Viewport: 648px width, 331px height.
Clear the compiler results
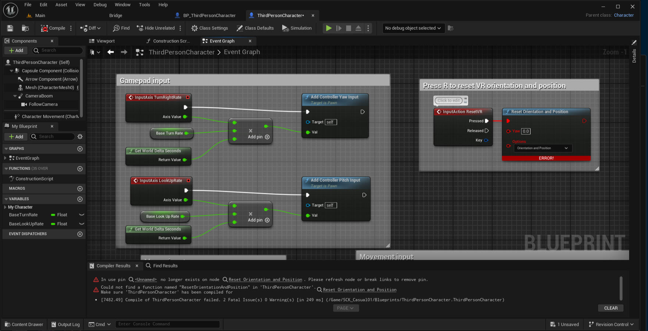tap(610, 308)
